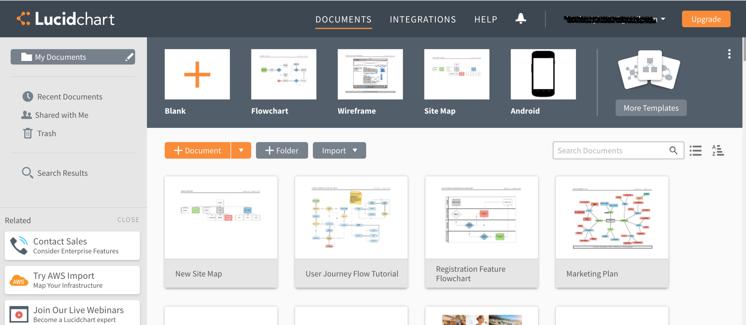
Task: Open Recent Documents
Action: [70, 97]
